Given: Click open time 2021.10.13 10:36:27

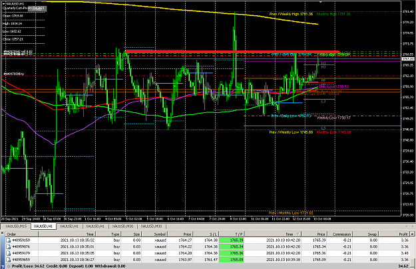Looking at the screenshot, I should (x=77, y=260).
